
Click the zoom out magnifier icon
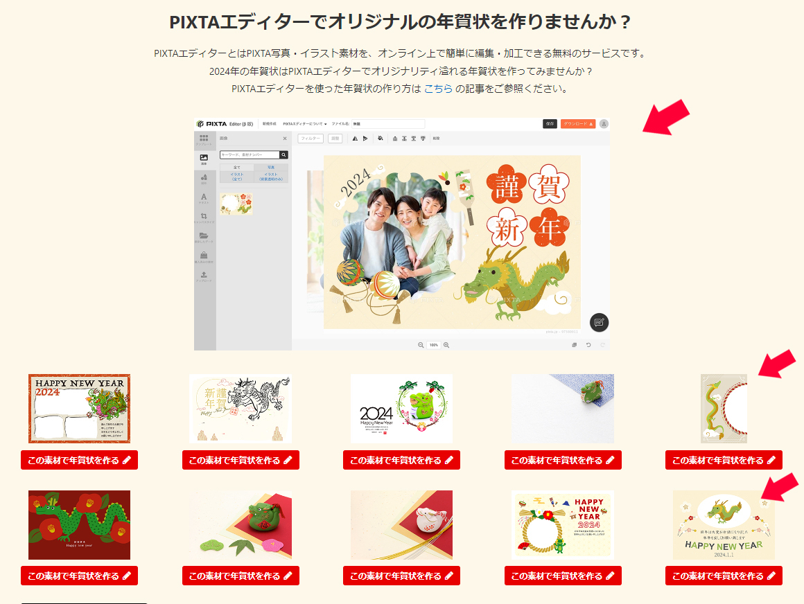pos(421,345)
